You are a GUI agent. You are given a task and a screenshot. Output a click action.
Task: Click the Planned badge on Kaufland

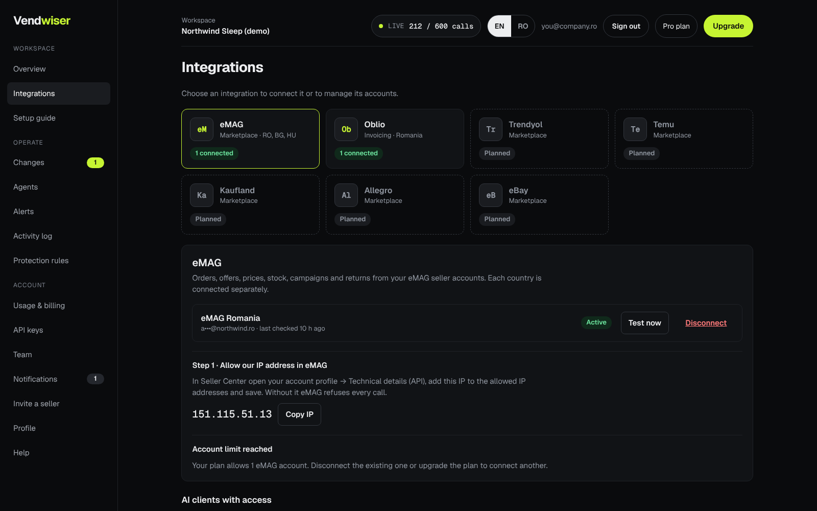(208, 219)
